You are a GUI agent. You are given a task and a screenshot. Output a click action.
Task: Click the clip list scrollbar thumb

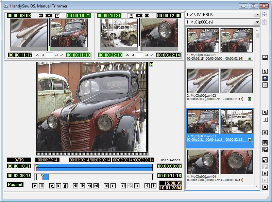257,35
